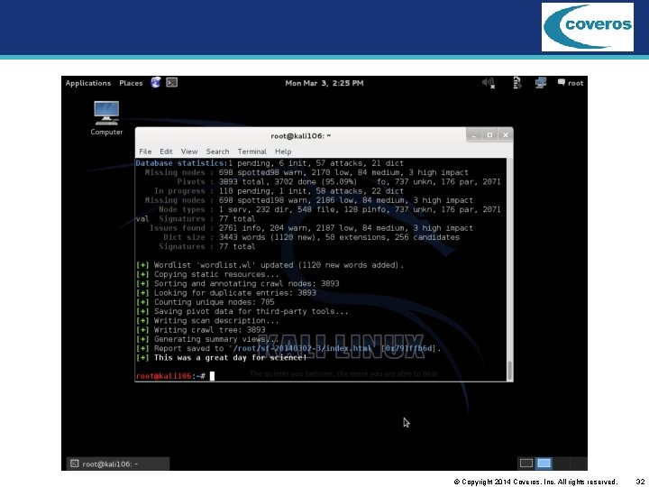Switch to the first workspace in bottom panel
The image size is (649, 487).
pyautogui.click(x=526, y=463)
